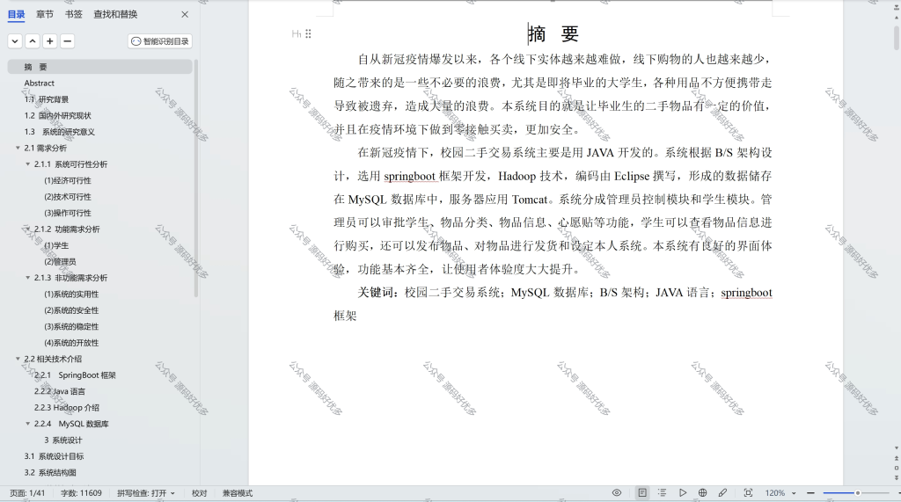Switch to web layout globe icon

[702, 493]
